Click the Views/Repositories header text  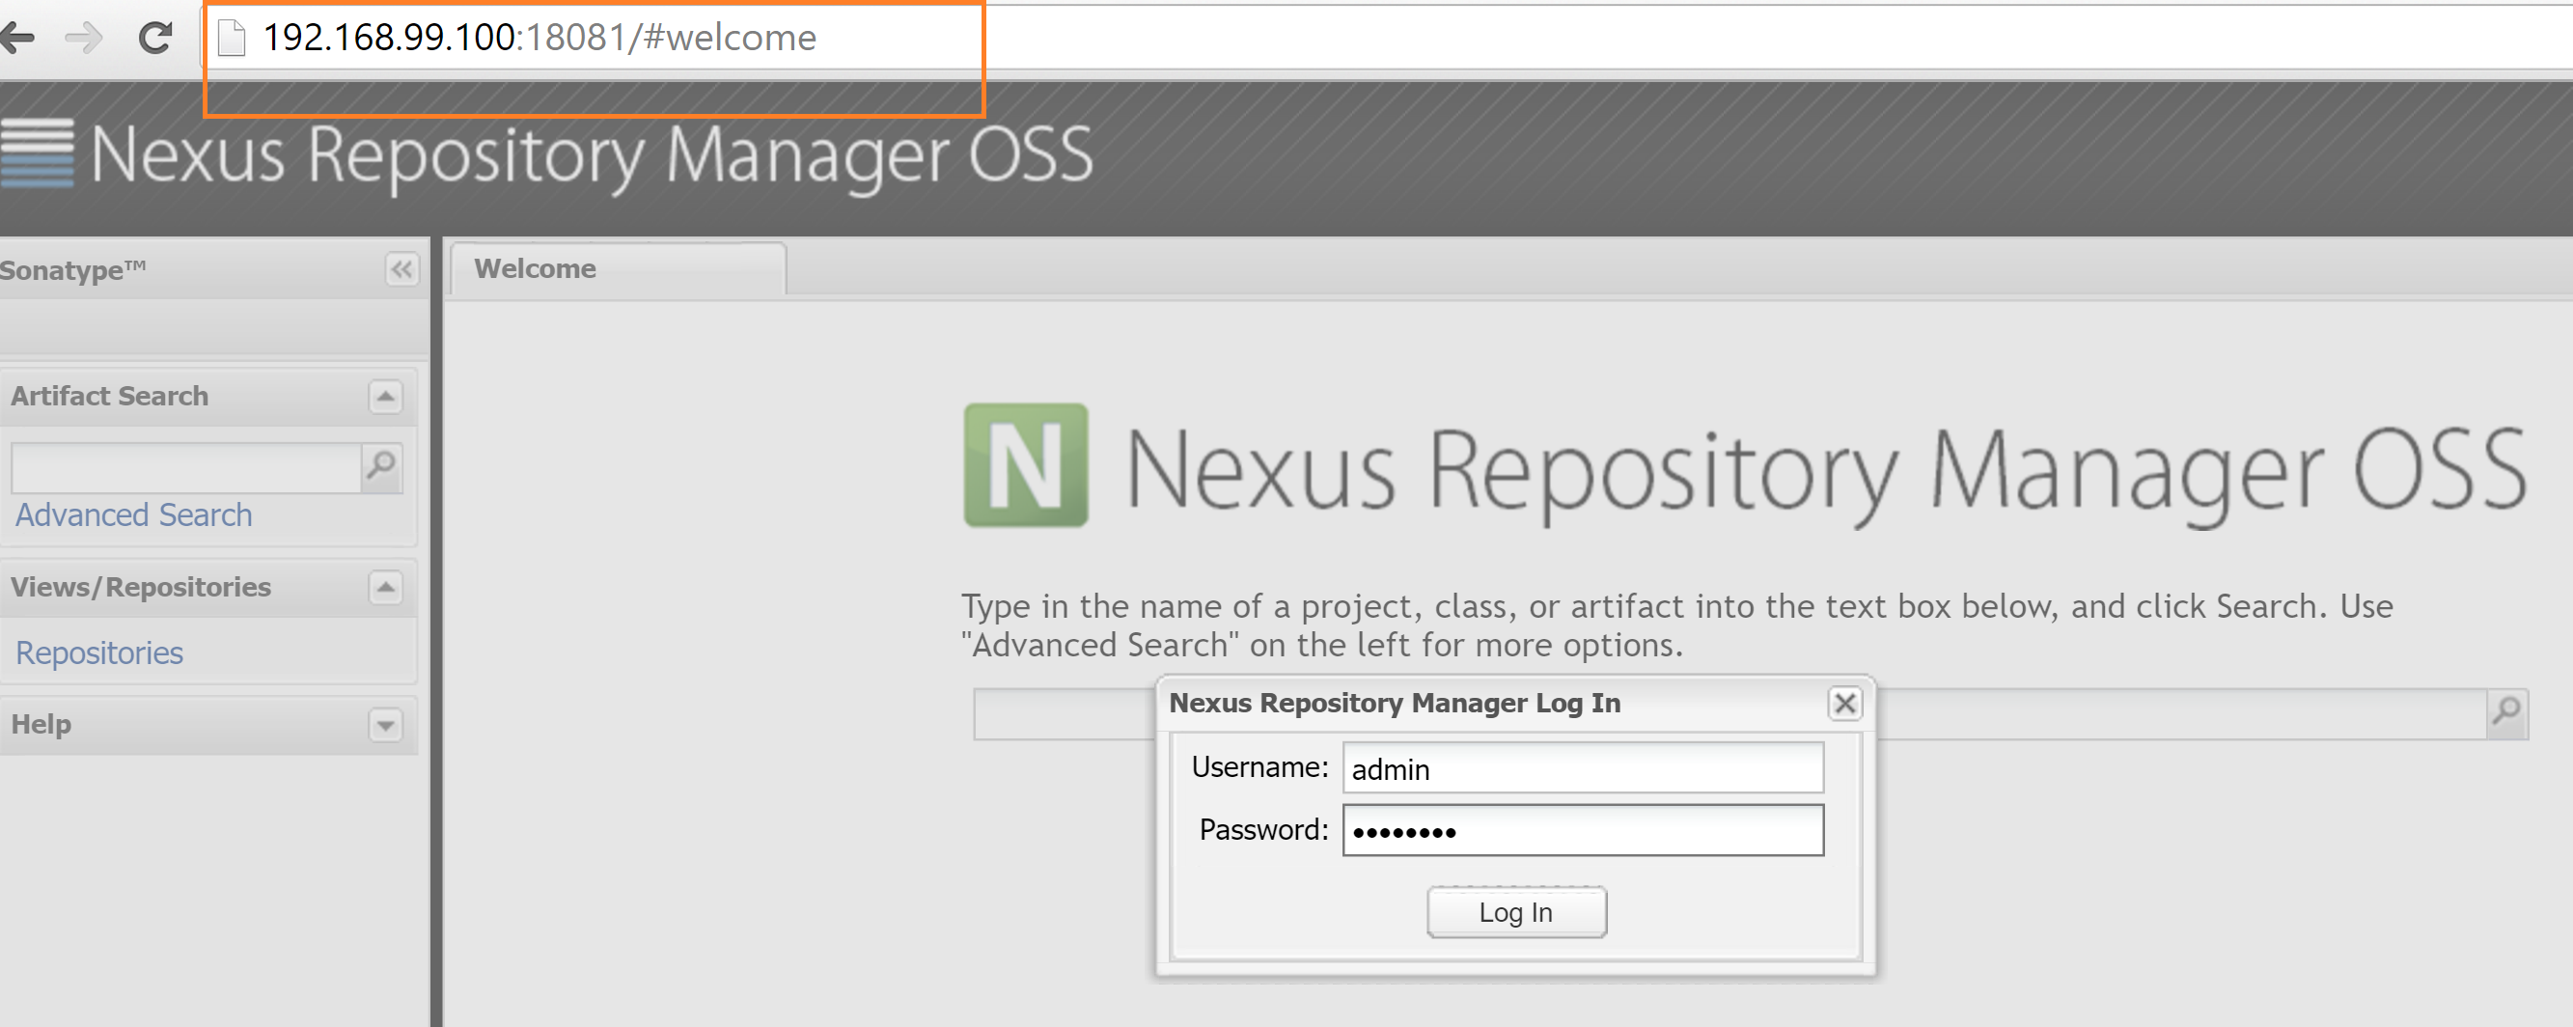pyautogui.click(x=141, y=588)
